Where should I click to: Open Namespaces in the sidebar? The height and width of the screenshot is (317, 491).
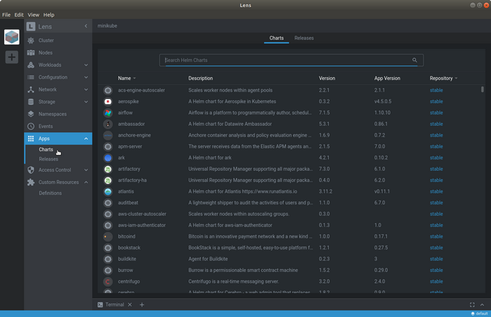pos(52,114)
